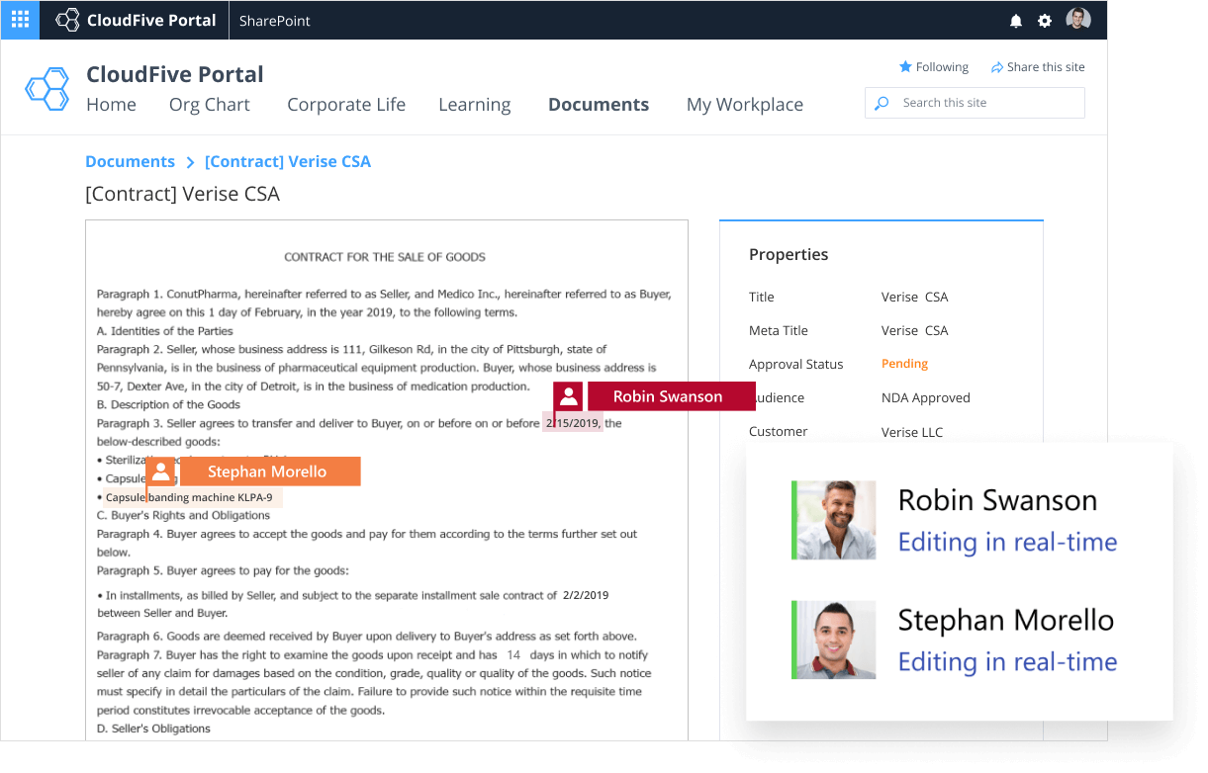
Task: Click the [Contract] Verise CSA breadcrumb
Action: (287, 161)
